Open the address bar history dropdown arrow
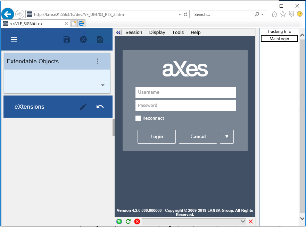Image resolution: width=306 pixels, height=227 pixels. [180, 15]
